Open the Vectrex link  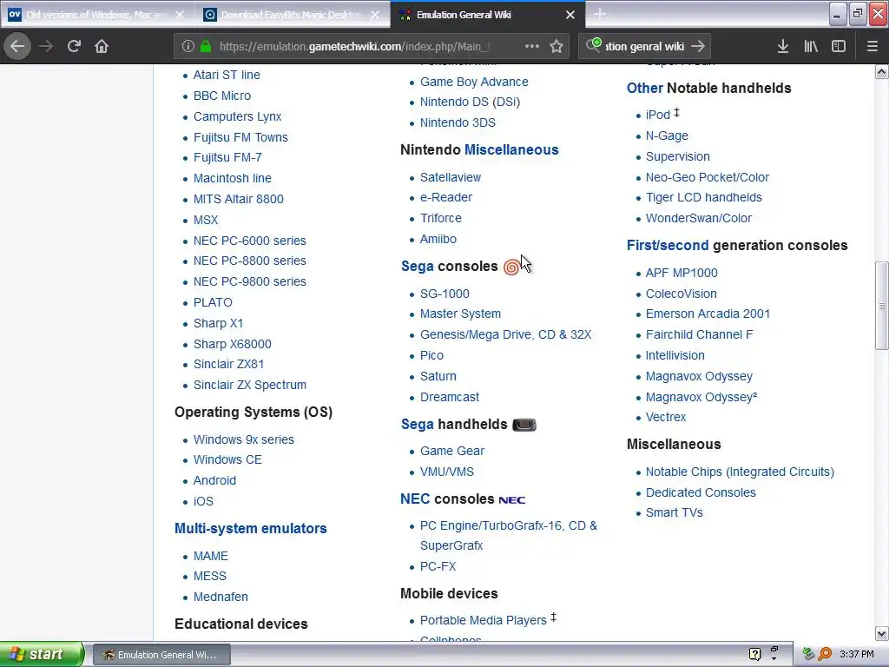pos(666,417)
